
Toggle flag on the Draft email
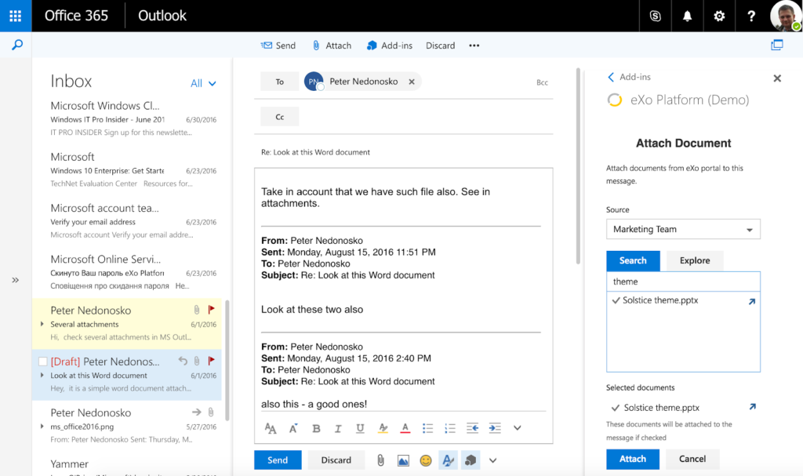coord(211,361)
